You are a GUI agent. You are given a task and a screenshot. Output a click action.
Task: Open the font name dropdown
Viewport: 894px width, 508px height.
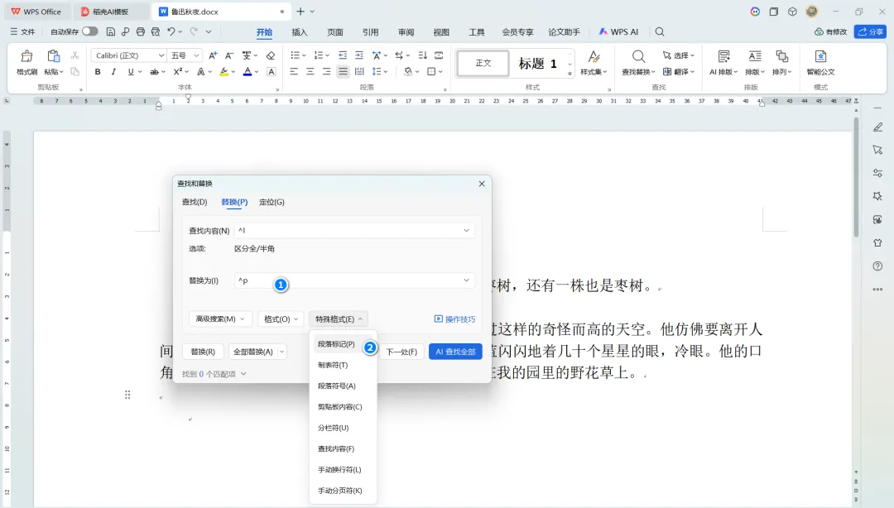pyautogui.click(x=161, y=55)
